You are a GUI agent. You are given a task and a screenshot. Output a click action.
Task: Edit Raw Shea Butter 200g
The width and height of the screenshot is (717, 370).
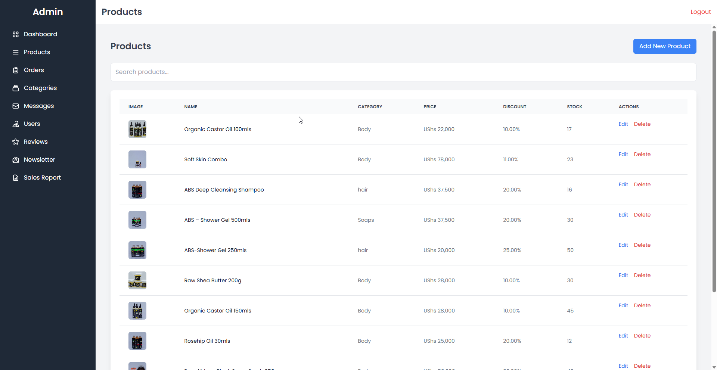coord(623,275)
